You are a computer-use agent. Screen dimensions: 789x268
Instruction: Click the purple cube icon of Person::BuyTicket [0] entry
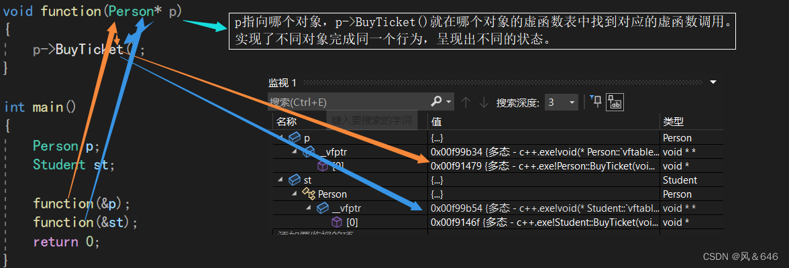pos(323,166)
